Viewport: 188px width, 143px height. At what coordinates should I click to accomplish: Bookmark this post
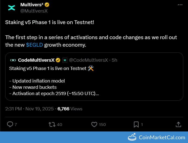(136, 124)
